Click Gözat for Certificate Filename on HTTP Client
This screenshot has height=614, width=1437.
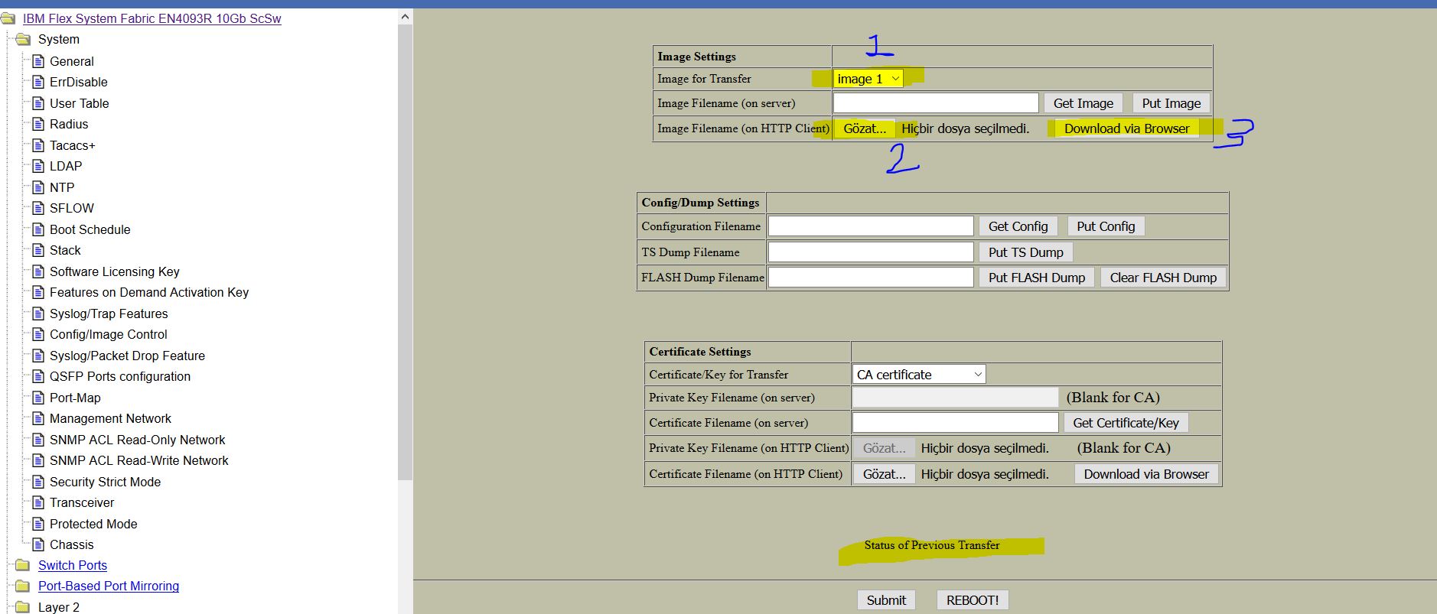(x=884, y=474)
